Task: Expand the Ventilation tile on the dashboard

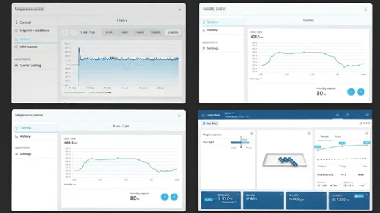Action: (367, 194)
